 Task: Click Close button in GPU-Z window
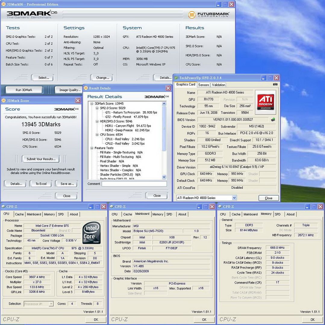(269, 198)
